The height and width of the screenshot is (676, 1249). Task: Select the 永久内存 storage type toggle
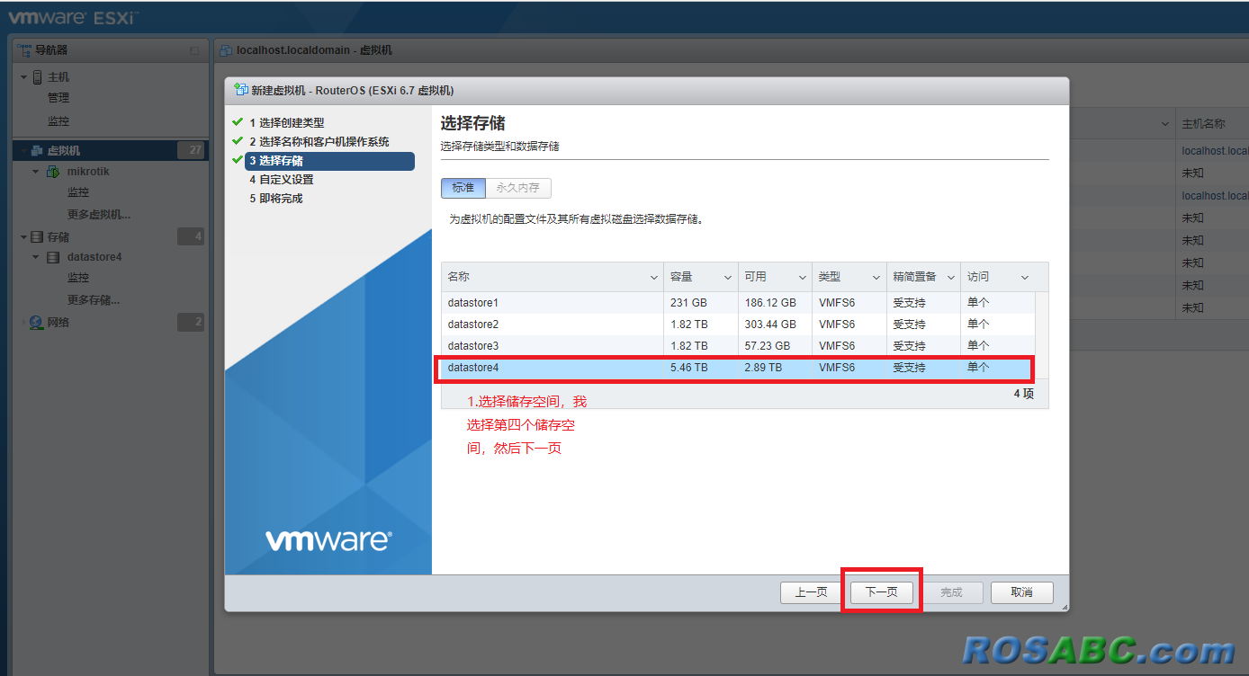518,188
